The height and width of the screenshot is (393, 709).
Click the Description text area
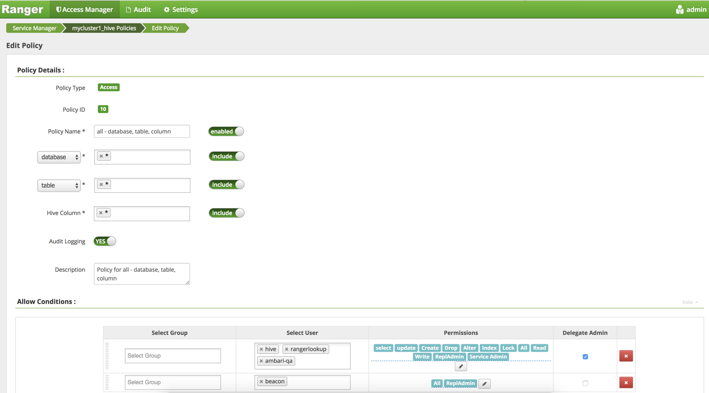click(142, 274)
